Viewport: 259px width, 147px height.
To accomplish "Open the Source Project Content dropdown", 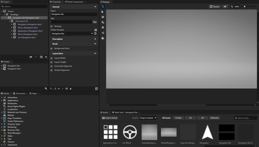I will pyautogui.click(x=149, y=118).
